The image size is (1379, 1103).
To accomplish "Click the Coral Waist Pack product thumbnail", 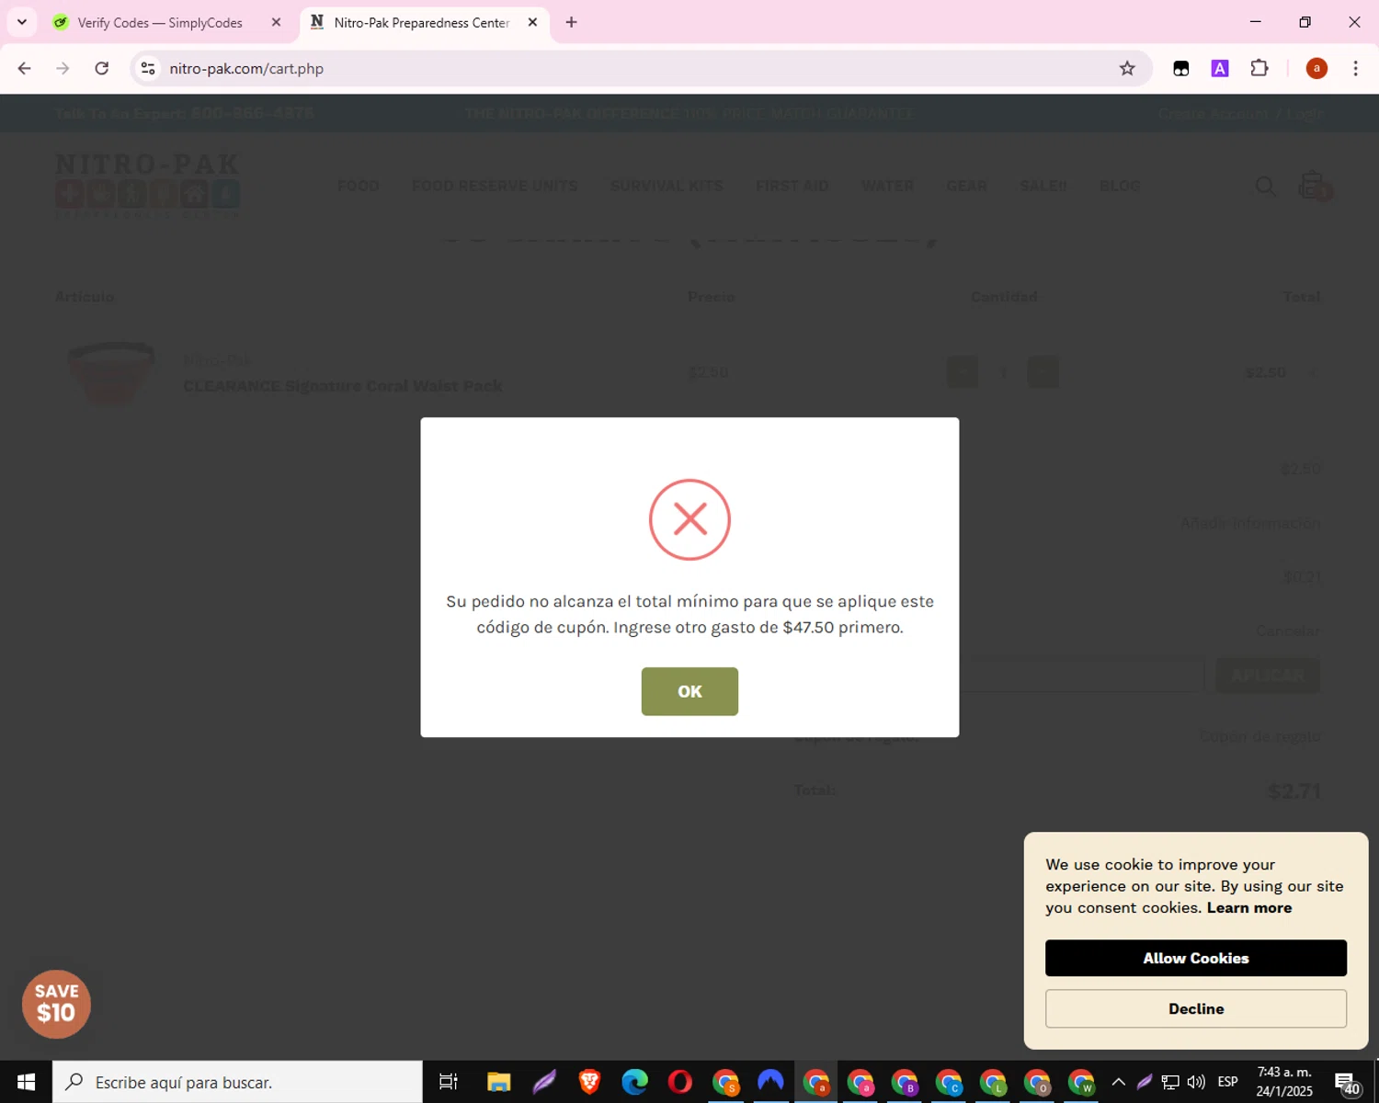I will point(112,372).
